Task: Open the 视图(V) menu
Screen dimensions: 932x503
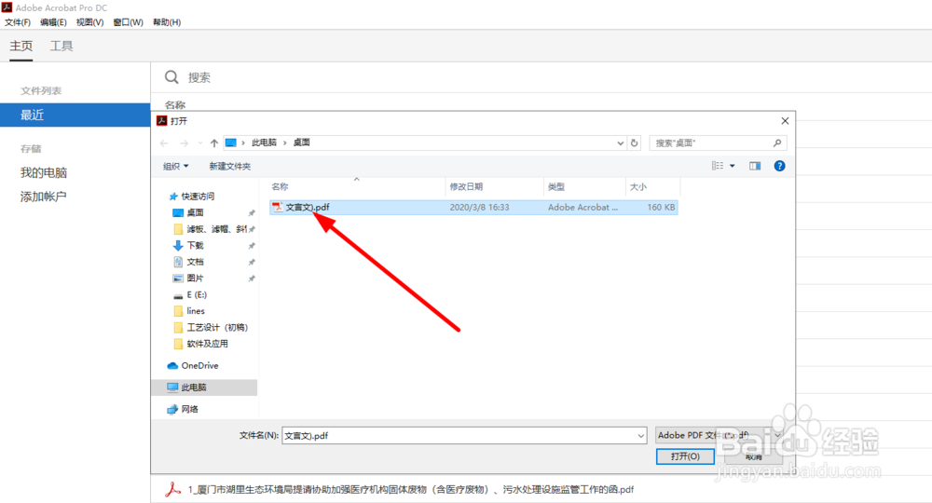Action: point(89,22)
